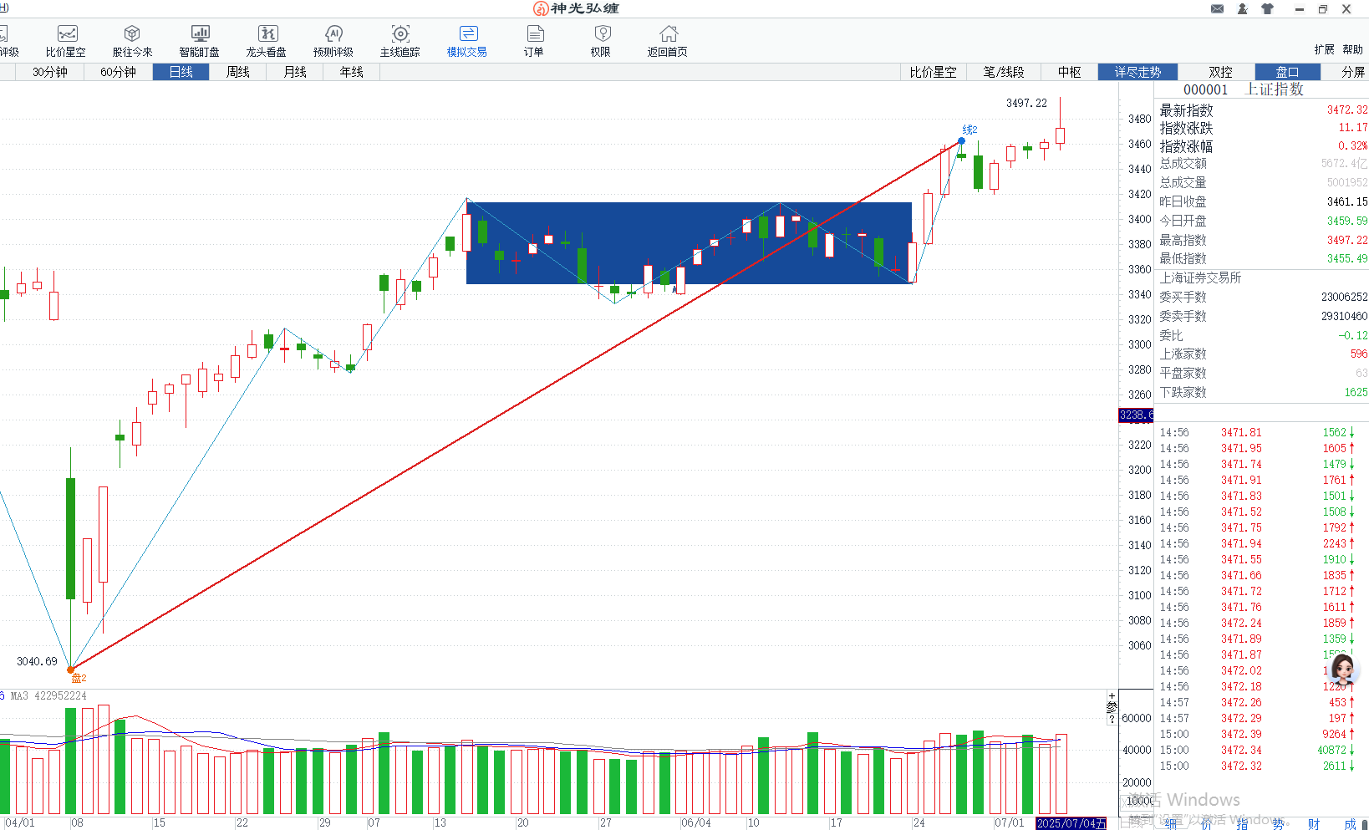1369x830 pixels.
Task: Open the 帮助 help menu
Action: coord(1352,49)
